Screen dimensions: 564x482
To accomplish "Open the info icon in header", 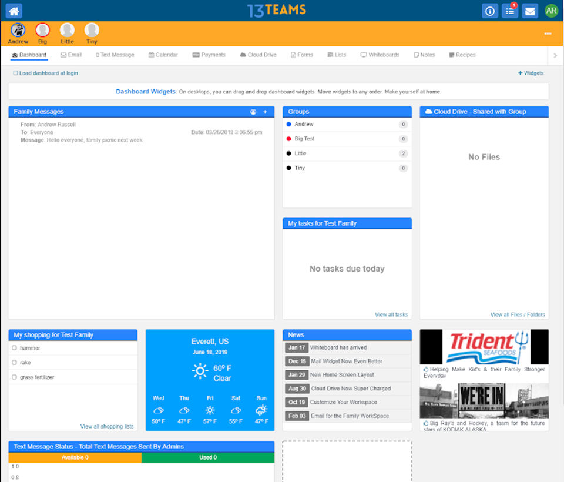I will pos(490,11).
